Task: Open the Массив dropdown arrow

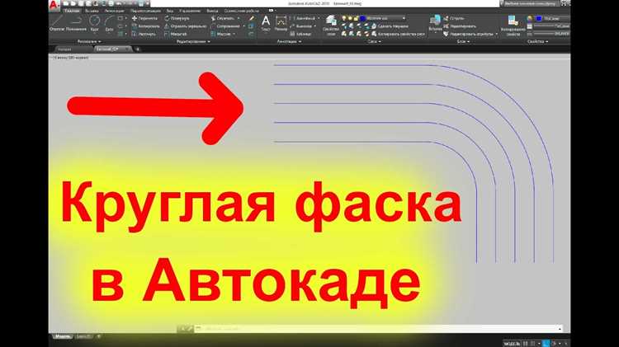Action: coord(234,34)
